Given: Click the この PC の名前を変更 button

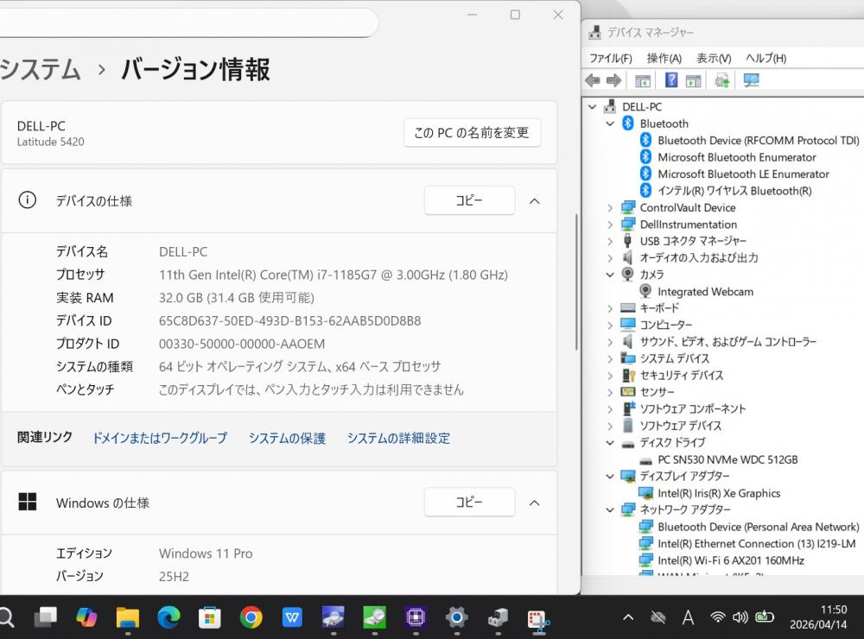Looking at the screenshot, I should click(x=472, y=133).
